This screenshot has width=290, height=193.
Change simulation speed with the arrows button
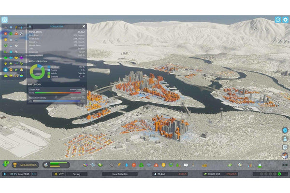34,174
